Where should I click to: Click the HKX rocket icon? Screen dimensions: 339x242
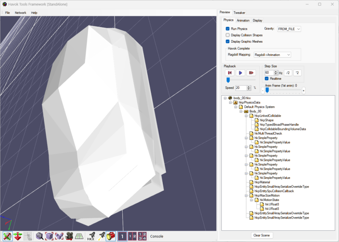91,236
